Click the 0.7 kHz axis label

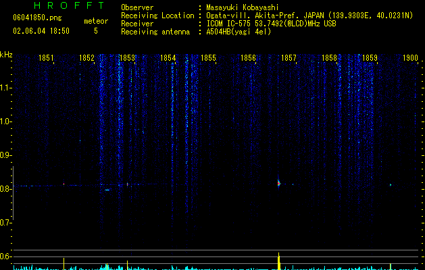6,223
